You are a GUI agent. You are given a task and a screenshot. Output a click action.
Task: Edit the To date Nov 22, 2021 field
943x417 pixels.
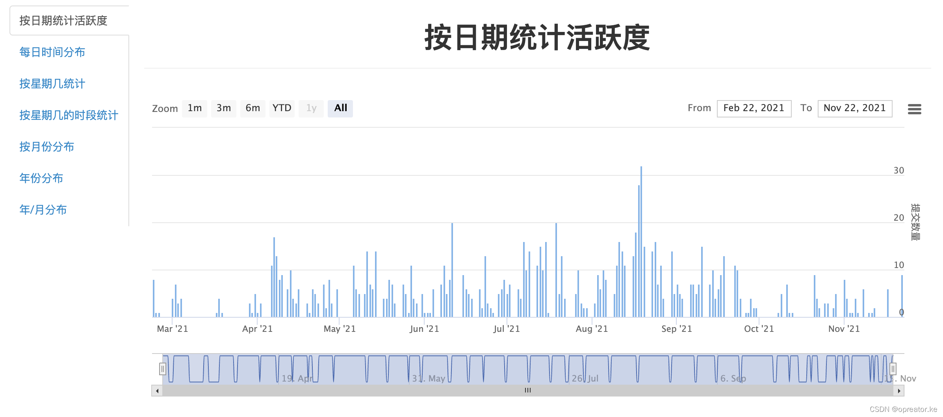pyautogui.click(x=855, y=108)
